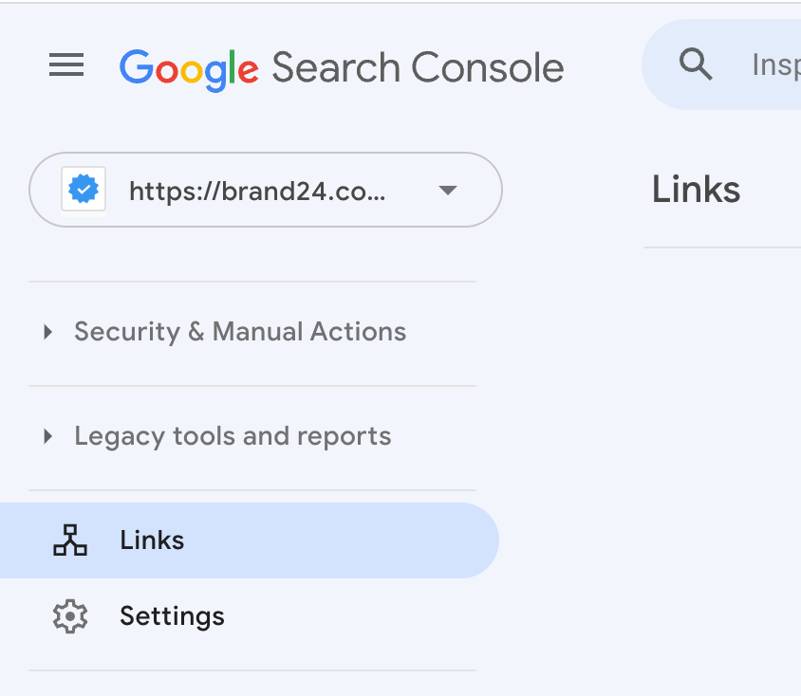Click the search magnifier icon
The height and width of the screenshot is (696, 801).
pyautogui.click(x=696, y=64)
